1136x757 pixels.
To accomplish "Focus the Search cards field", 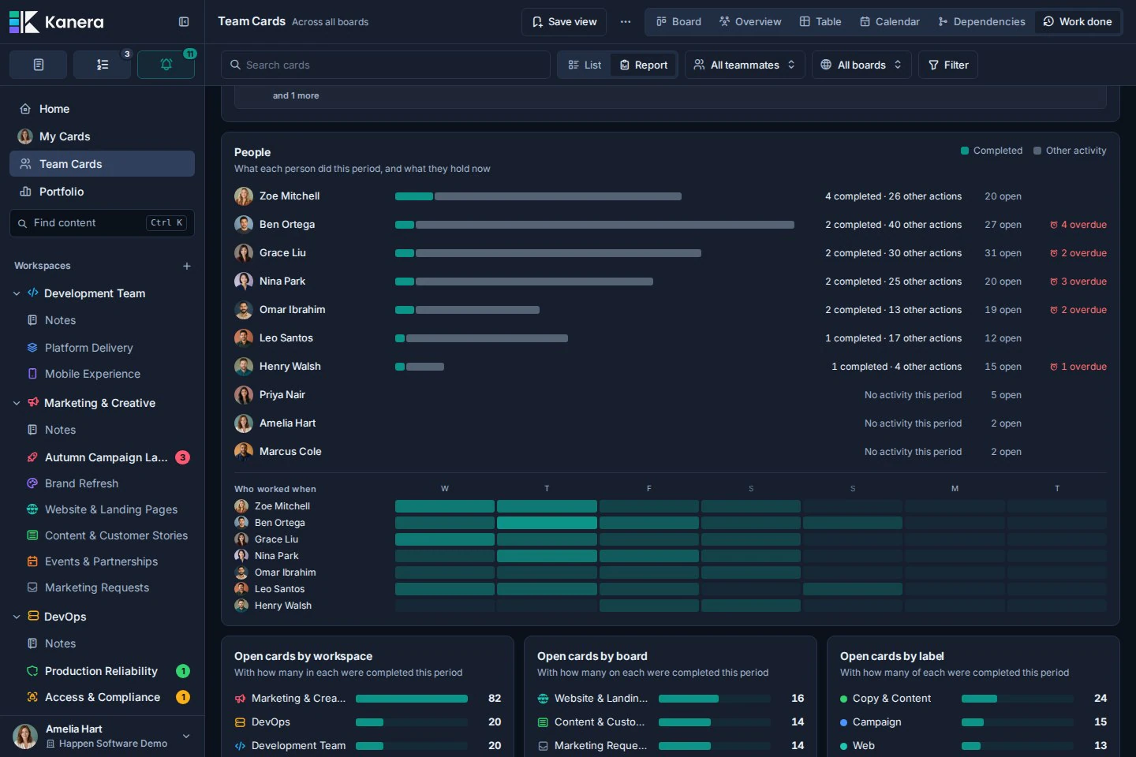I will click(386, 65).
